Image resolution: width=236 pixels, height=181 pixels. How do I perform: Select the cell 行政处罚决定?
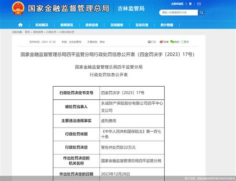coord(76,148)
